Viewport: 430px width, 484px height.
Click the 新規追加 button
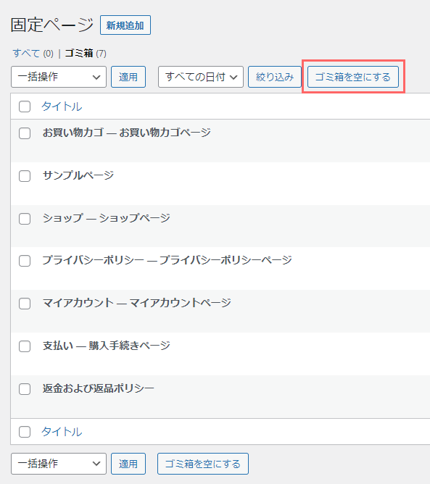tap(125, 25)
